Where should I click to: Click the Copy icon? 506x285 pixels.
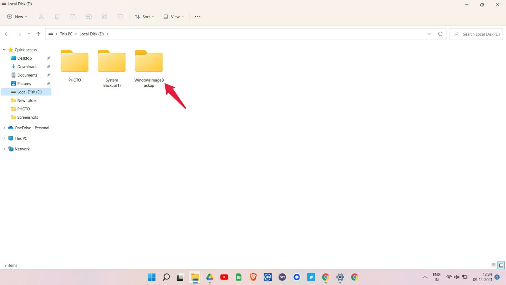(x=57, y=16)
